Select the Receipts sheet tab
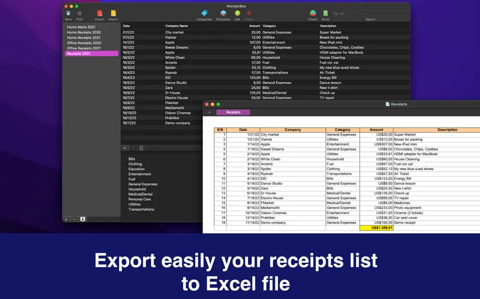This screenshot has height=299, width=480. tap(233, 112)
